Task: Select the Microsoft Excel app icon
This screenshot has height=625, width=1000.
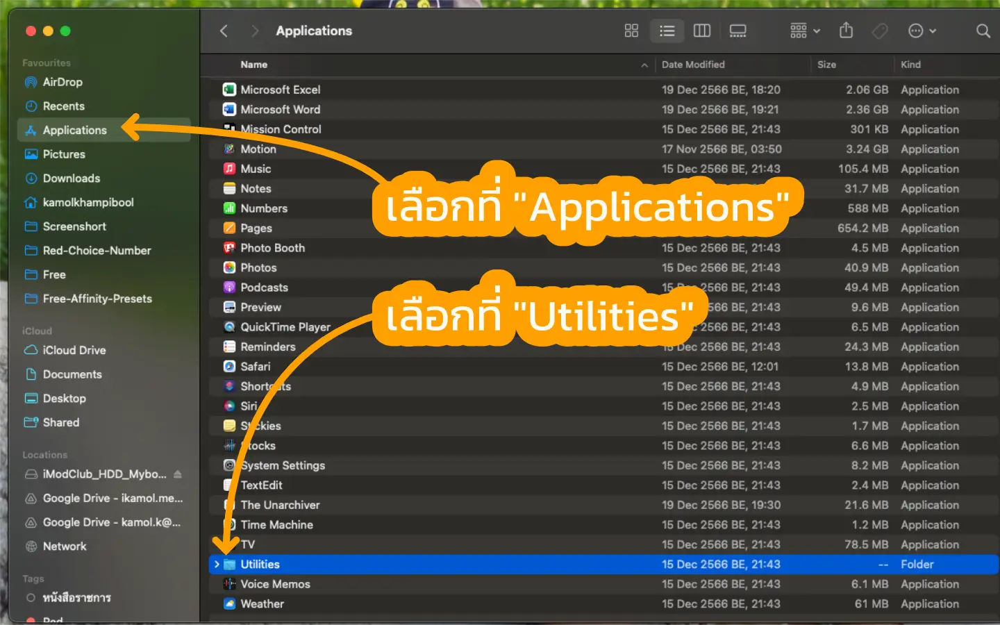Action: [229, 90]
